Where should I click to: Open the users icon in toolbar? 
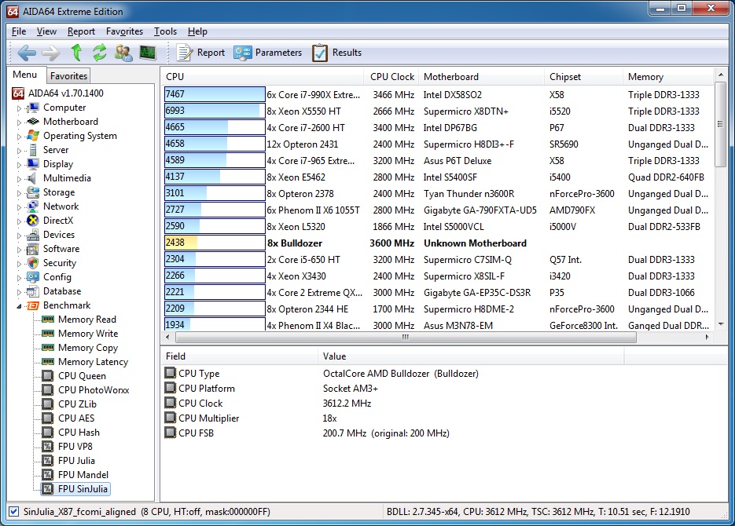(x=123, y=53)
